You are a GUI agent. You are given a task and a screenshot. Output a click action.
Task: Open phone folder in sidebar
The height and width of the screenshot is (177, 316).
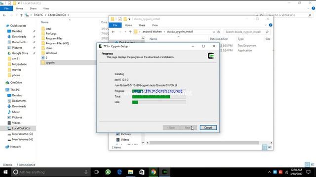pos(16,75)
